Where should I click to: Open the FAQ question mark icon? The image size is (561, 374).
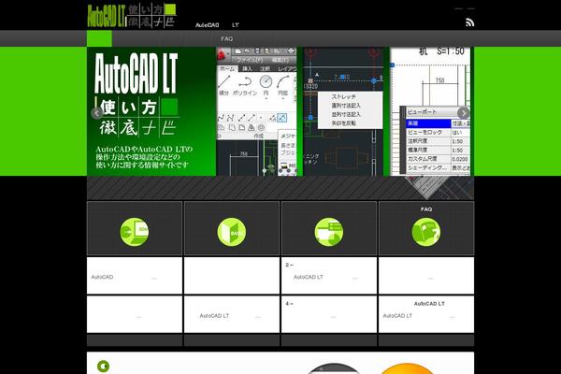click(426, 232)
